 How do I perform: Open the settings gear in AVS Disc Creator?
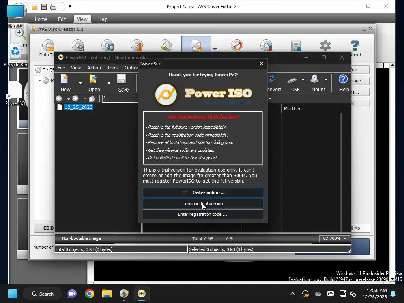[325, 45]
